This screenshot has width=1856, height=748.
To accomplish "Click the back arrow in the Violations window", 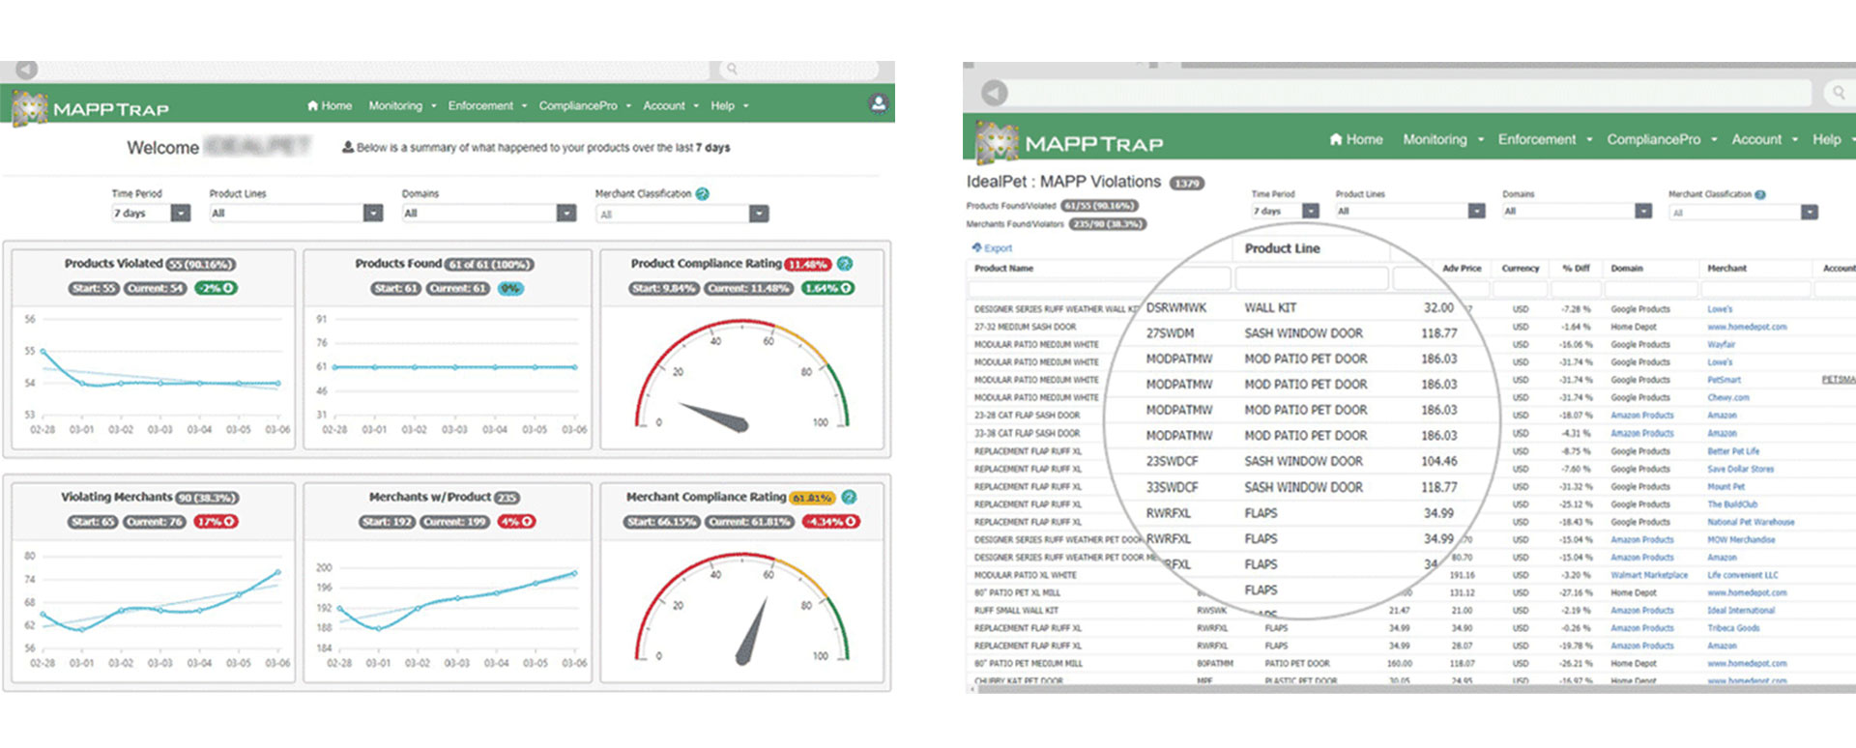I will (x=995, y=93).
